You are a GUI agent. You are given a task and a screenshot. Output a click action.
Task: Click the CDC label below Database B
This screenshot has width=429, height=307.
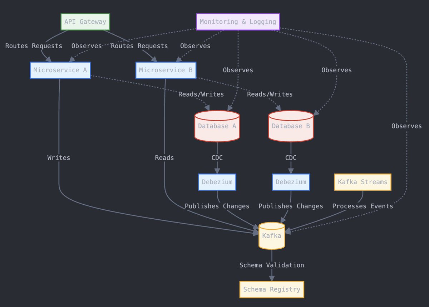click(x=291, y=158)
